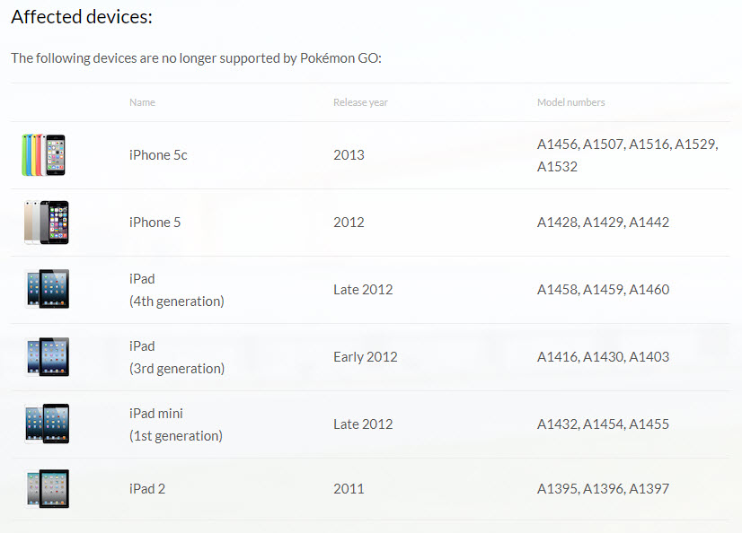742x533 pixels.
Task: Click the iPhone 5c product image
Action: click(x=44, y=155)
